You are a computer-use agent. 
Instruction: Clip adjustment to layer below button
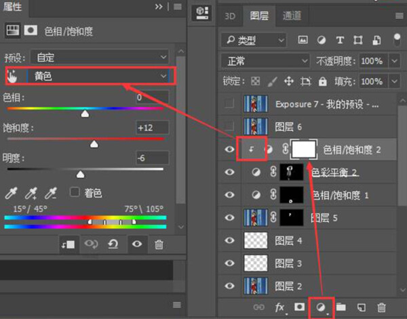[x=69, y=244]
